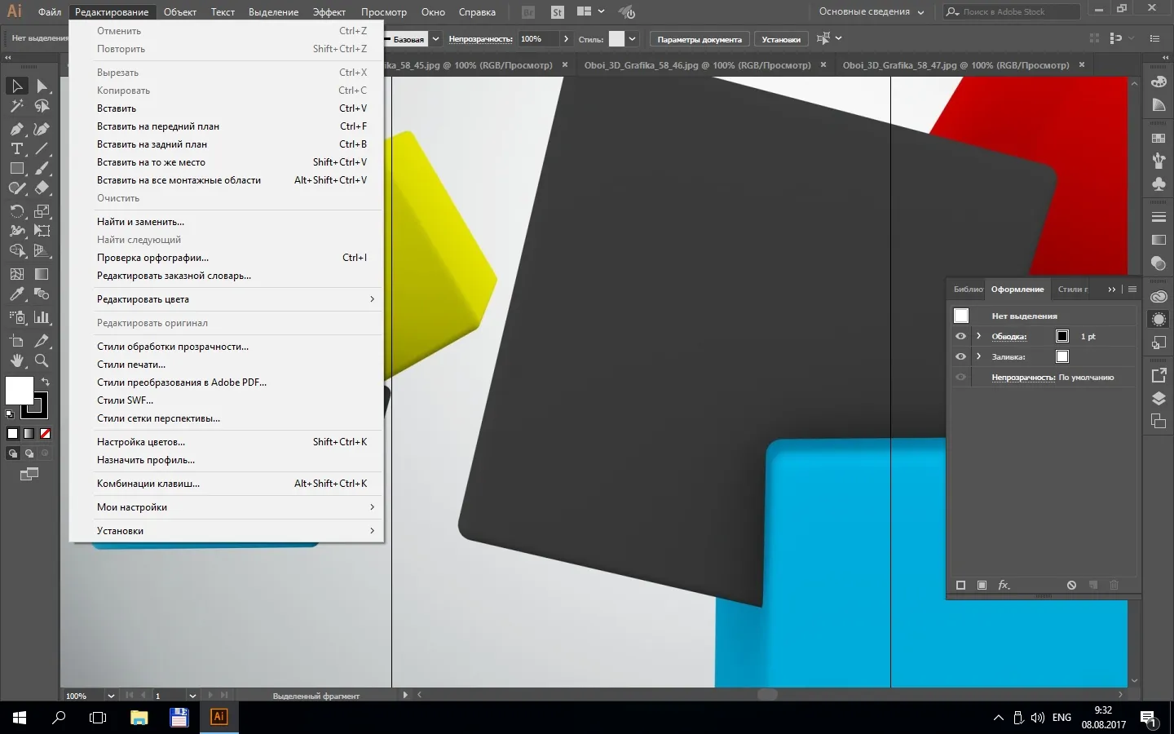Choose the Magic Wand tool
Screen dimensions: 1174x734
[x=16, y=106]
